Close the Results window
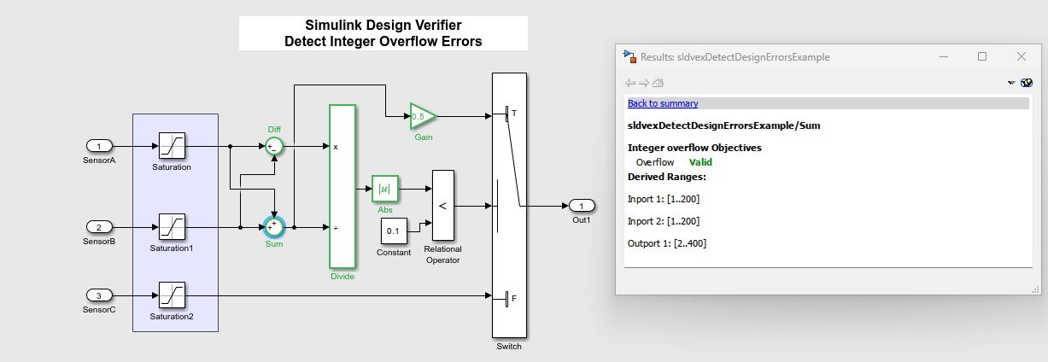The width and height of the screenshot is (1048, 362). [1022, 56]
